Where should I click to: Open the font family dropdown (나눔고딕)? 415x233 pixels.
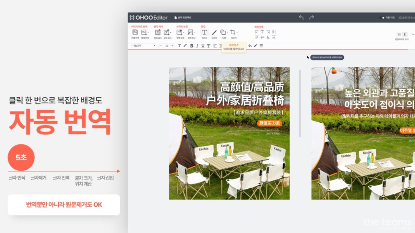[x=144, y=46]
